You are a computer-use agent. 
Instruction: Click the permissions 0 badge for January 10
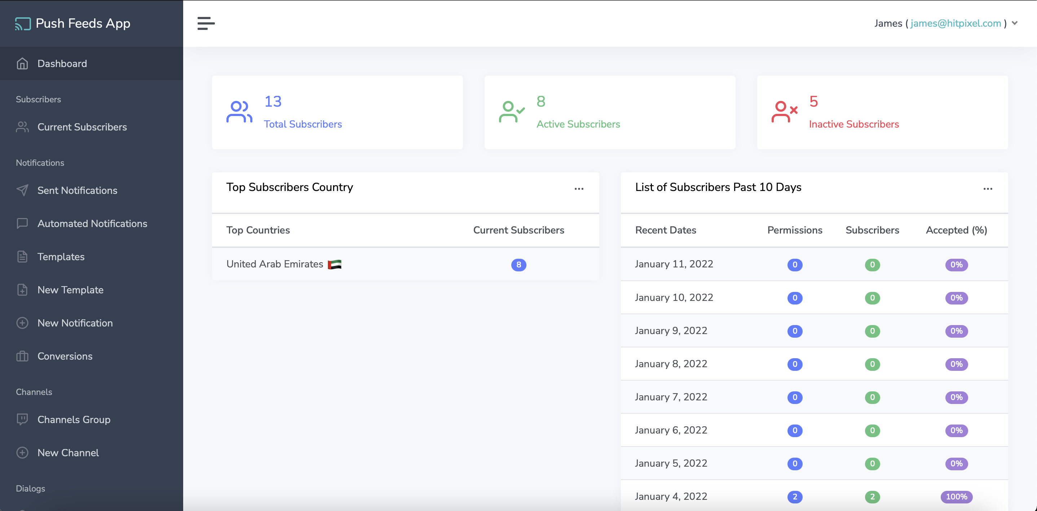795,298
